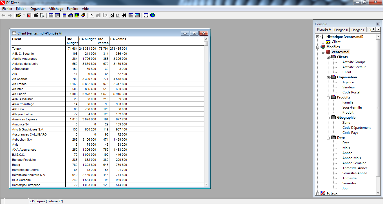Image resolution: width=383 pixels, height=204 pixels.
Task: Open the Fenêtre menu
Action: (72, 9)
